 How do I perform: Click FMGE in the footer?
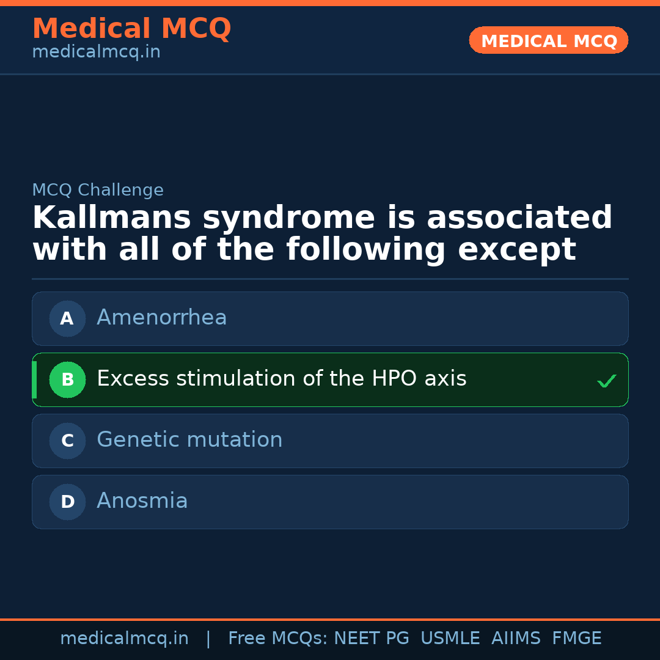[576, 639]
